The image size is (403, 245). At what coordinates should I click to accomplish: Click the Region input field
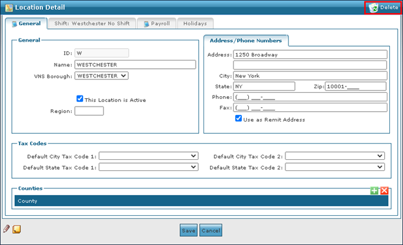89,111
